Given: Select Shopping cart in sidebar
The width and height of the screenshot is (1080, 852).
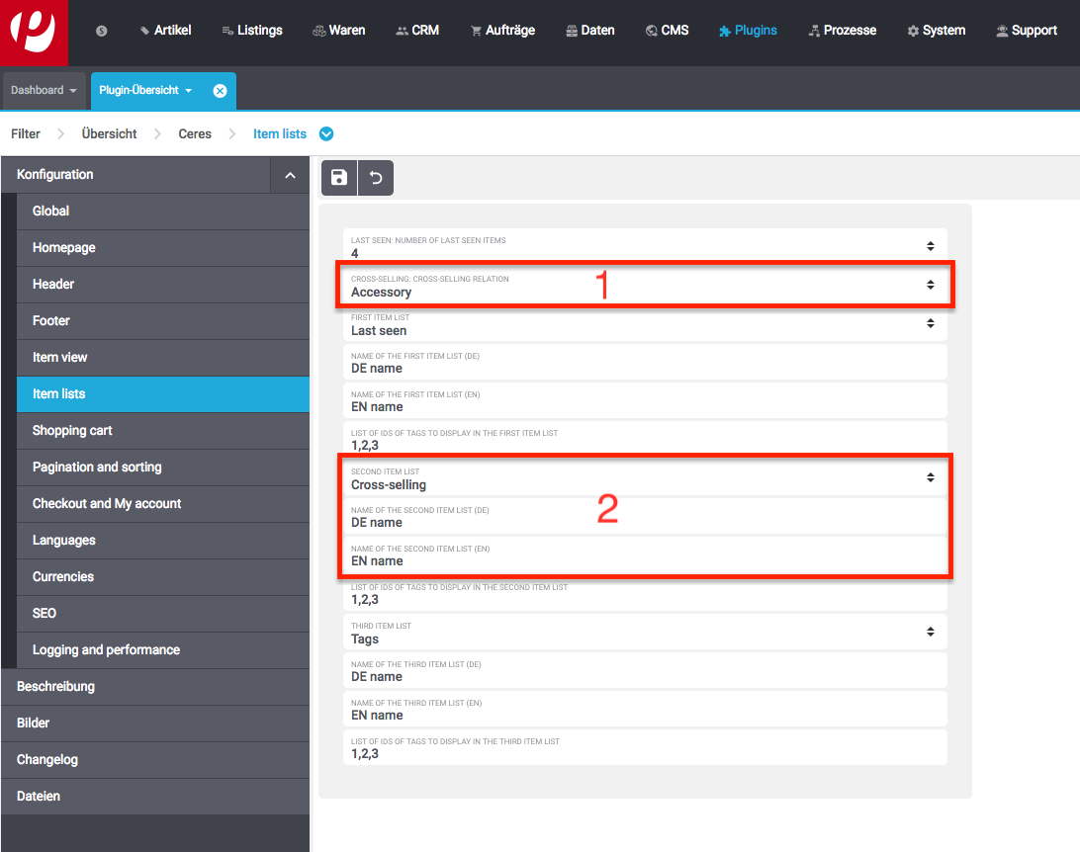Looking at the screenshot, I should [72, 430].
